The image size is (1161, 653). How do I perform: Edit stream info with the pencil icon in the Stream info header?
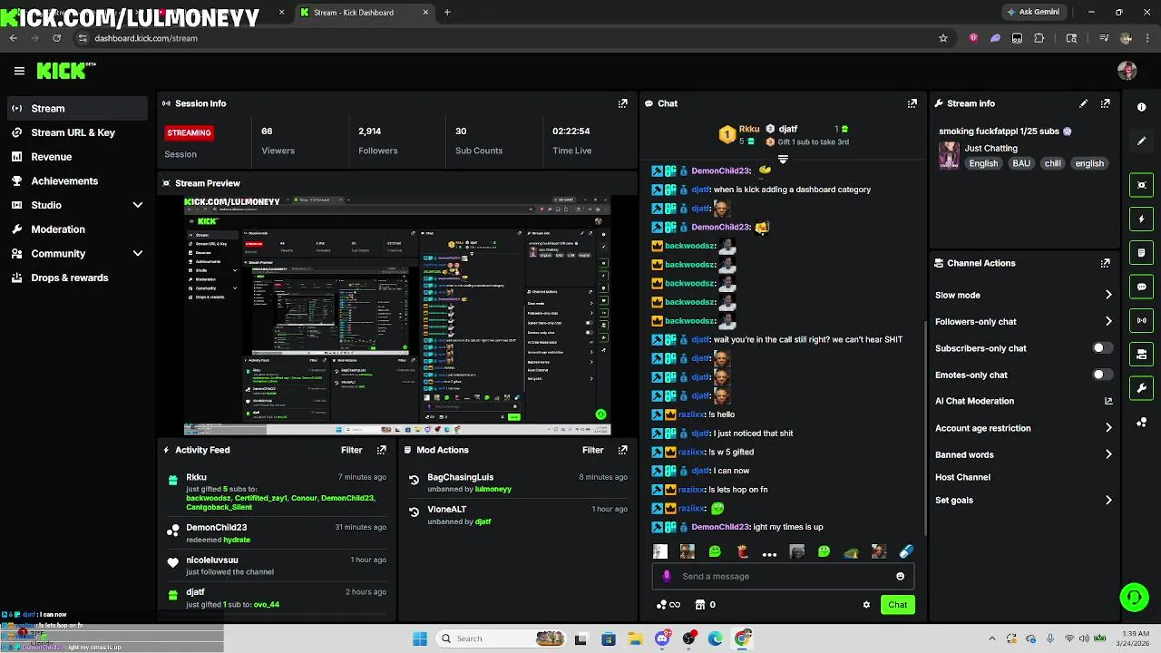[x=1083, y=103]
